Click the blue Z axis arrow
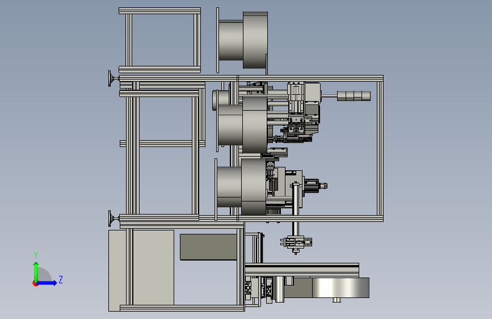 (47, 283)
